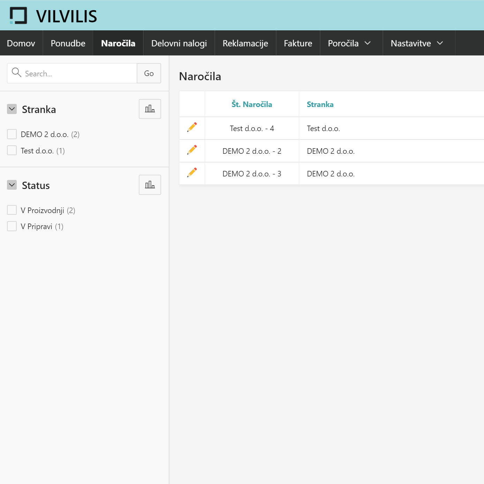Click the Vilvilis logo icon
This screenshot has height=484, width=484.
(18, 16)
